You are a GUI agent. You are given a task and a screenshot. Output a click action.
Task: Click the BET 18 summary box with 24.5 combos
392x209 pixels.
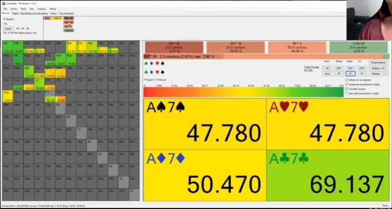click(235, 47)
